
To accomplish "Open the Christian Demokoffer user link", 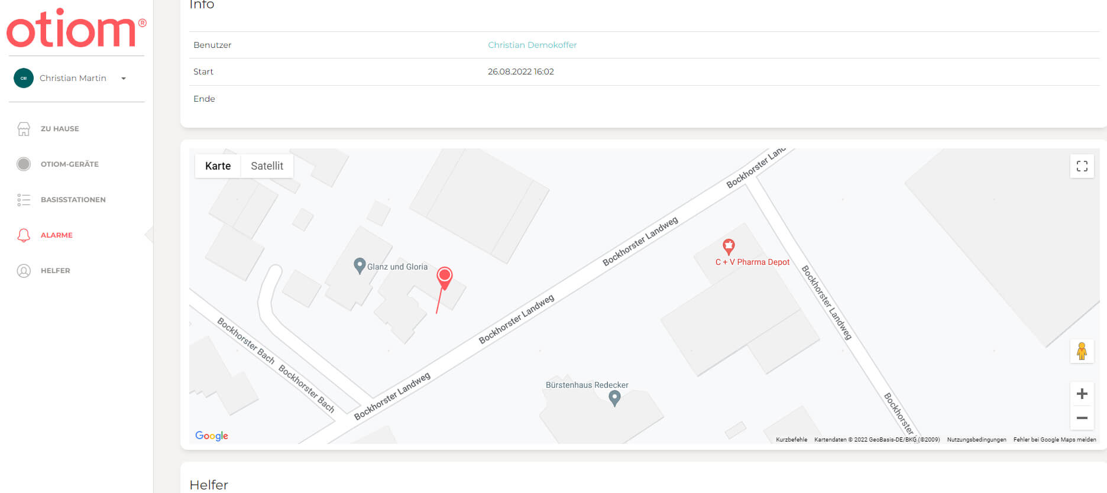I will [x=532, y=45].
